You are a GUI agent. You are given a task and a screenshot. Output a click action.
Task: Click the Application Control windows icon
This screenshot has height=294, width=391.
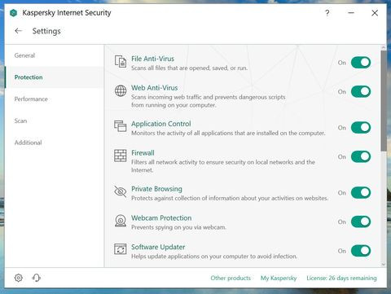tap(121, 126)
